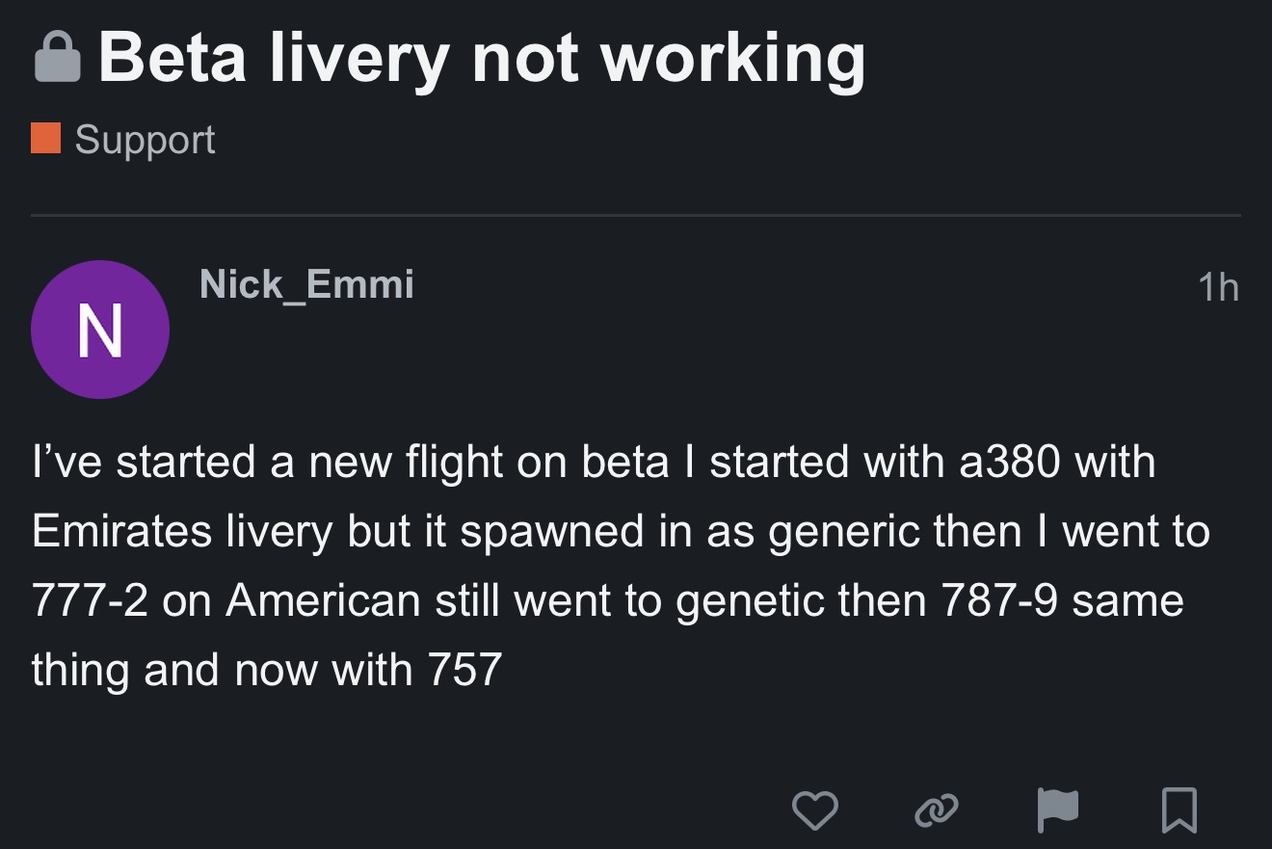Click the word "working" in the title
The height and width of the screenshot is (849, 1272).
[733, 60]
